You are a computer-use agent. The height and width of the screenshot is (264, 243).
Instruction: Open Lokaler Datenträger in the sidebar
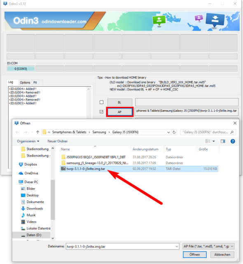(35, 228)
